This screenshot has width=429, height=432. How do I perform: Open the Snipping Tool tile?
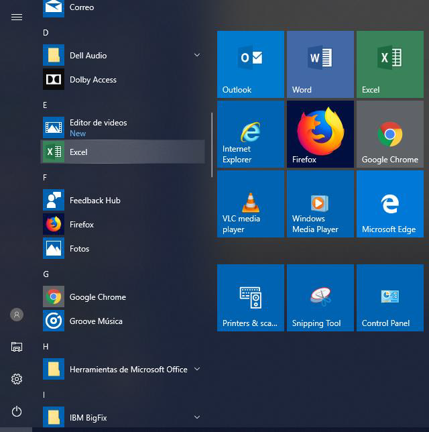pos(320,298)
